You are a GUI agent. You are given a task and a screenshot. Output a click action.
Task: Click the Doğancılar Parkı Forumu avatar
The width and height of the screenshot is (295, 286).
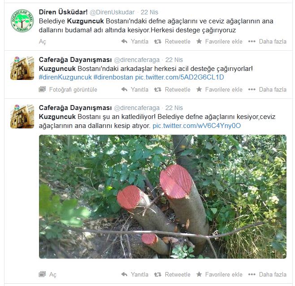tap(22, 21)
